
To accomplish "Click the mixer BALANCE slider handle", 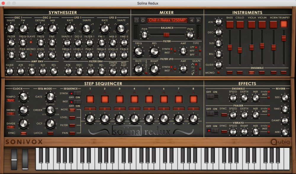I will [x=166, y=35].
